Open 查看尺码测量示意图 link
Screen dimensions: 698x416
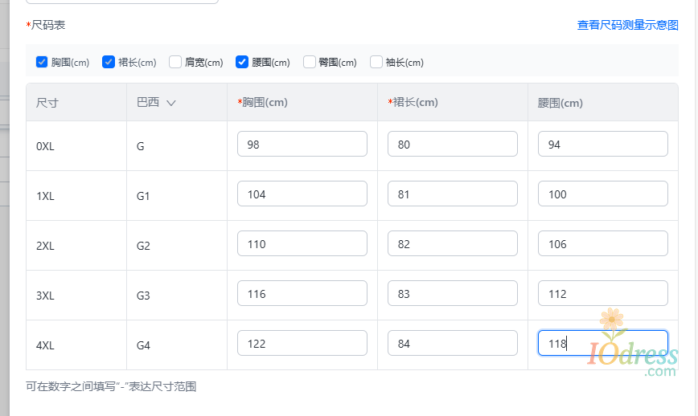coord(627,26)
